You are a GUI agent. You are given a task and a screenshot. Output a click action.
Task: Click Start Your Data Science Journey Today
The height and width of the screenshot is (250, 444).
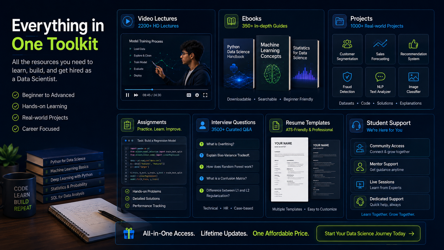pyautogui.click(x=368, y=234)
